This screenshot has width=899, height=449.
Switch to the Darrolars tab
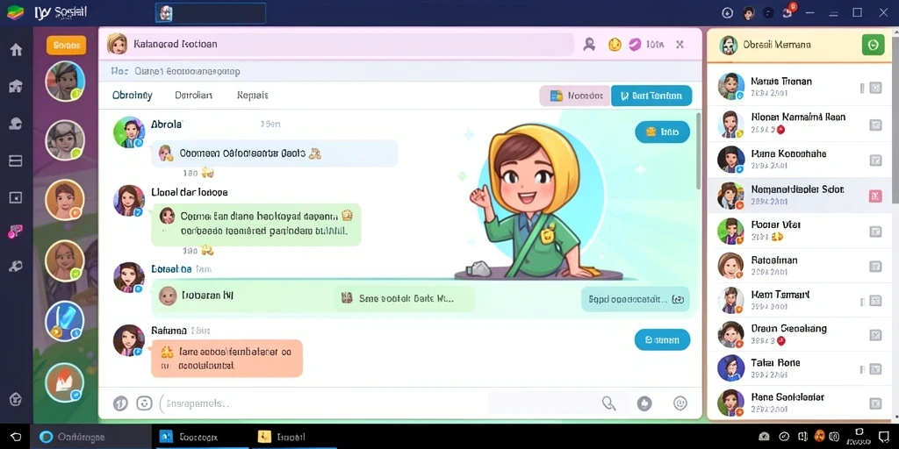[x=194, y=95]
